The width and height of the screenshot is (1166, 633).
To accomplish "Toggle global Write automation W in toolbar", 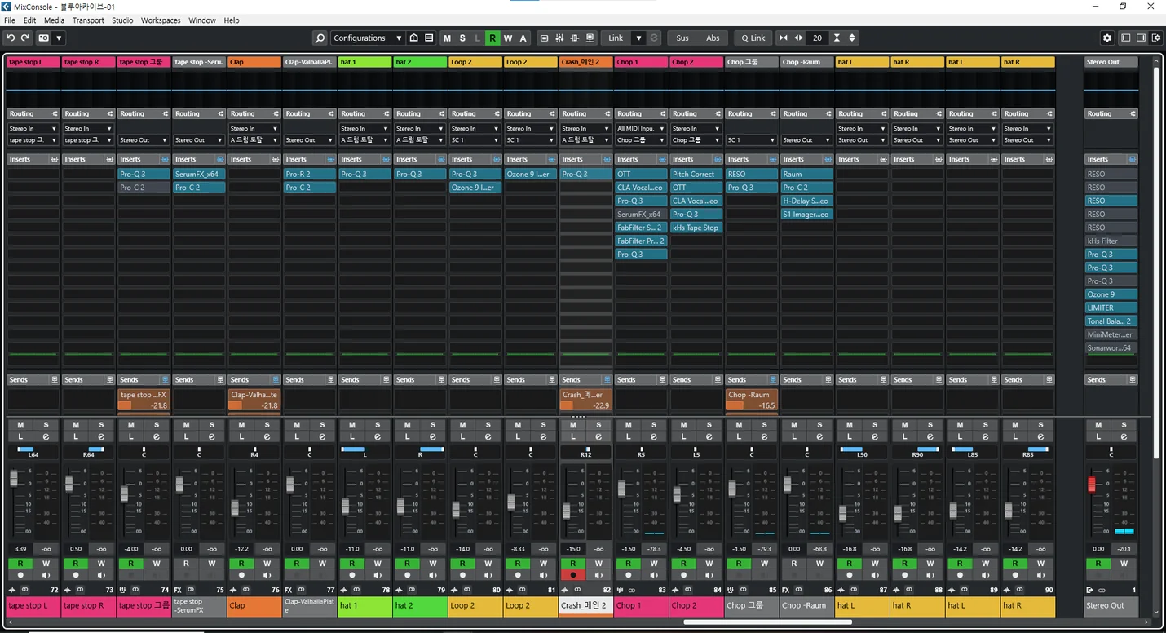I will (508, 38).
